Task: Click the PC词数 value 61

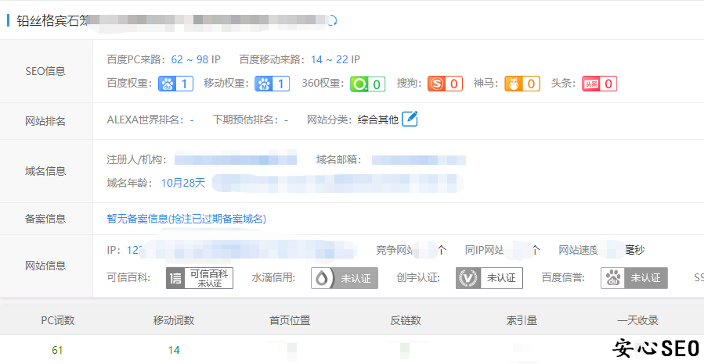Action: point(57,350)
